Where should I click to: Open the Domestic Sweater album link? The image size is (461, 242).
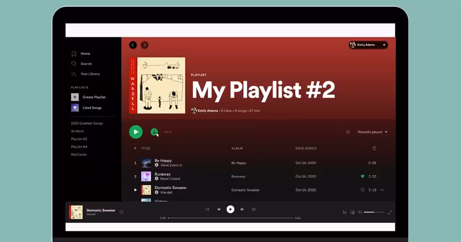point(245,190)
